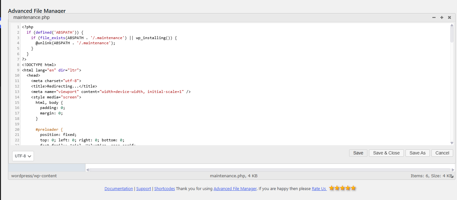Minimize the maintenance.php editor dialog

[434, 18]
